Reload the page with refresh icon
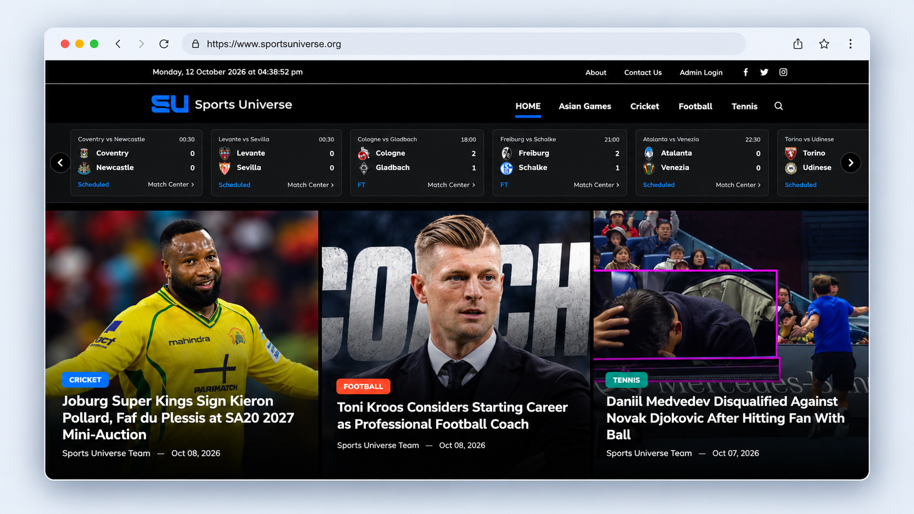 164,44
